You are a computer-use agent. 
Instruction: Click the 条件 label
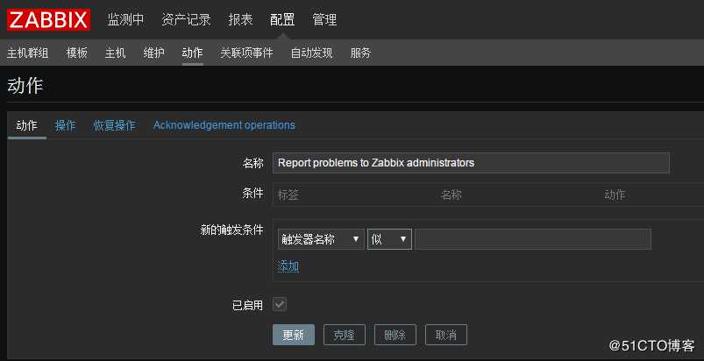(x=252, y=194)
